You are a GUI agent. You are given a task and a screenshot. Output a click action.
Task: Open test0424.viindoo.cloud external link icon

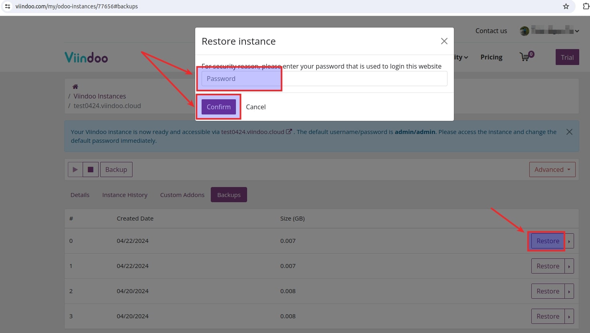289,132
